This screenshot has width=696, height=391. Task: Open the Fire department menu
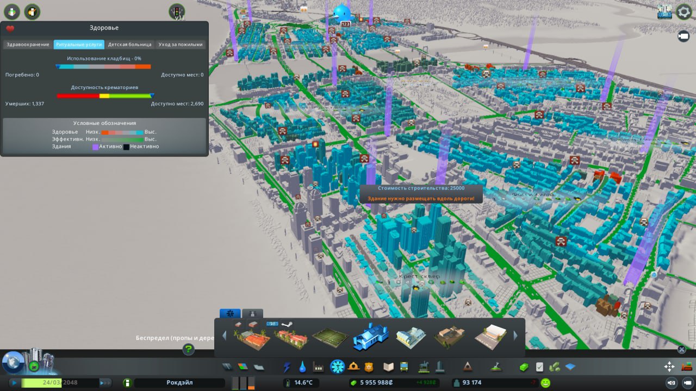[353, 367]
